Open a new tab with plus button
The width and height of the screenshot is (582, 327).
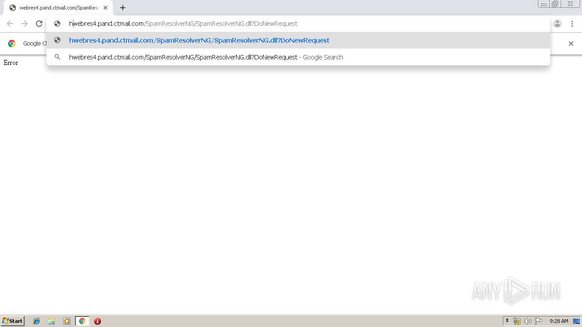point(123,8)
